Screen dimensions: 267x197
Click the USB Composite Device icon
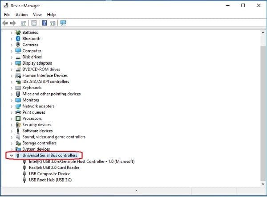tap(24, 174)
